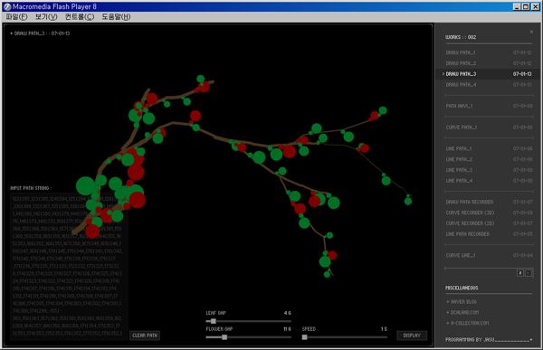Viewport: 543px width, 350px height.
Task: Visit the N-COLLECTION.COM link
Action: (x=468, y=323)
